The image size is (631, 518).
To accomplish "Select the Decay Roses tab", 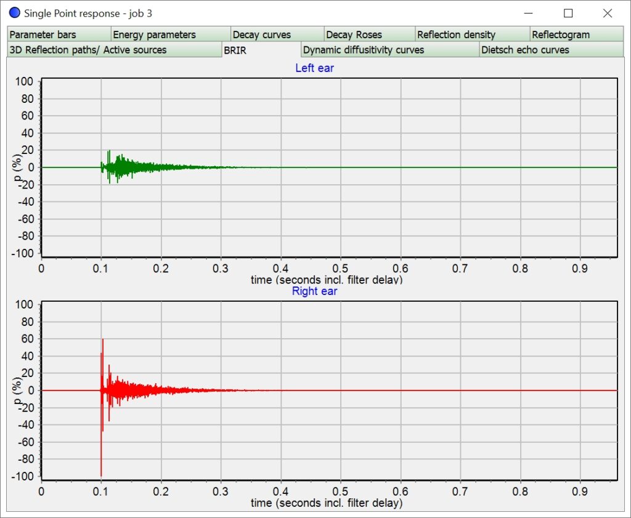I will tap(370, 34).
